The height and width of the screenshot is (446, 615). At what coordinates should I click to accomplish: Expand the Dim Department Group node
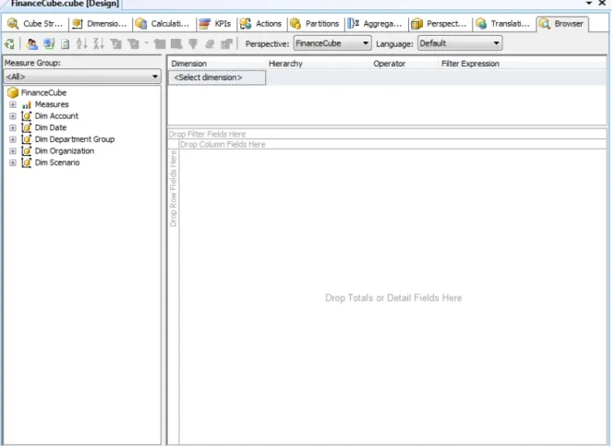click(13, 139)
